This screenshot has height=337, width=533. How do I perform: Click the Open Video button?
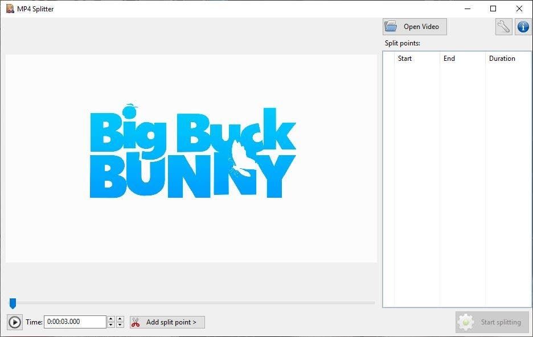pos(415,27)
